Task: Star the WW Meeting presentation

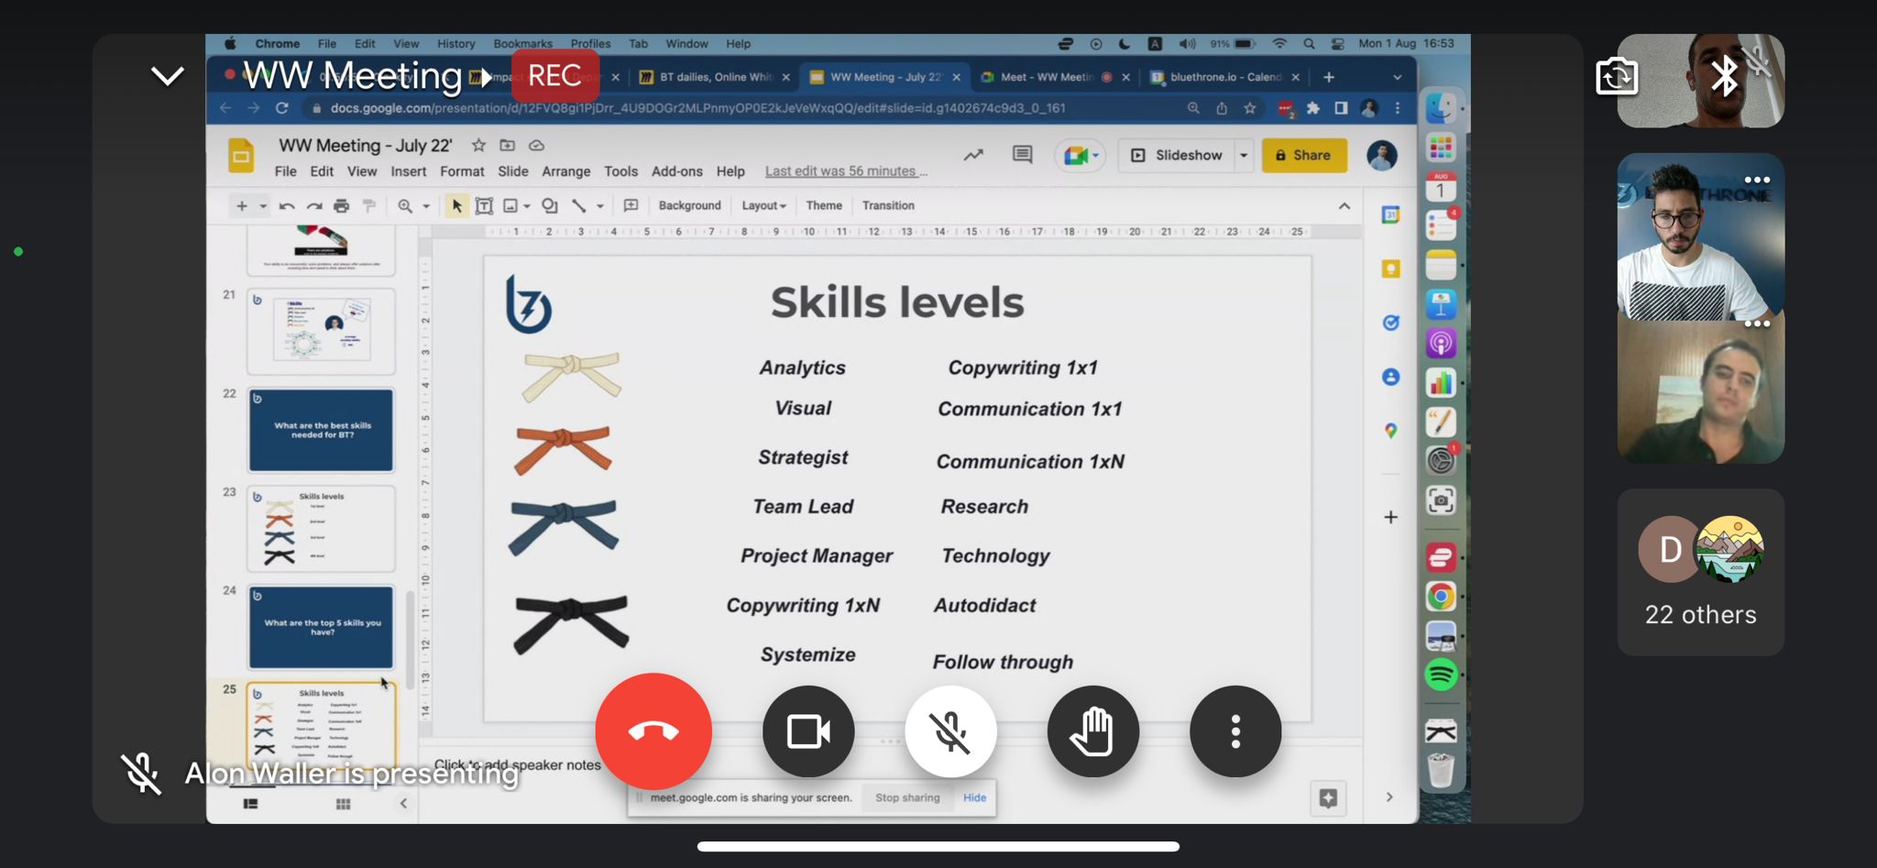Action: coord(478,145)
